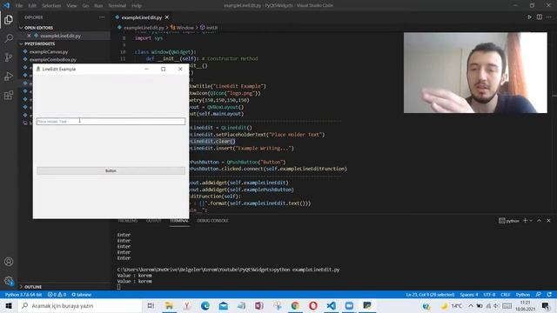Maximize the terminal panel with up chevron
557x313 pixels.
coord(540,220)
